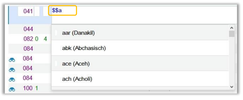
Task: Open the binoculars lookup beside field 100
Action: (12, 89)
